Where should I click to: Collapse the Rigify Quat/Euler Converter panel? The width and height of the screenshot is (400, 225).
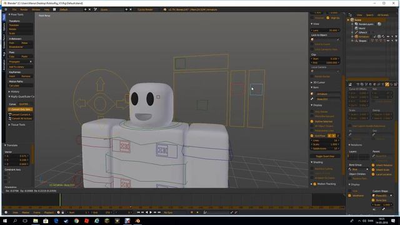click(9, 96)
